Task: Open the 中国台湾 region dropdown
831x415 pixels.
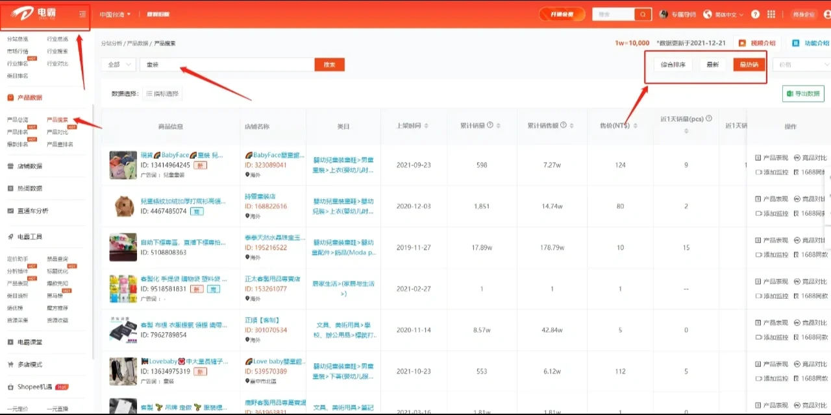Action: [116, 14]
